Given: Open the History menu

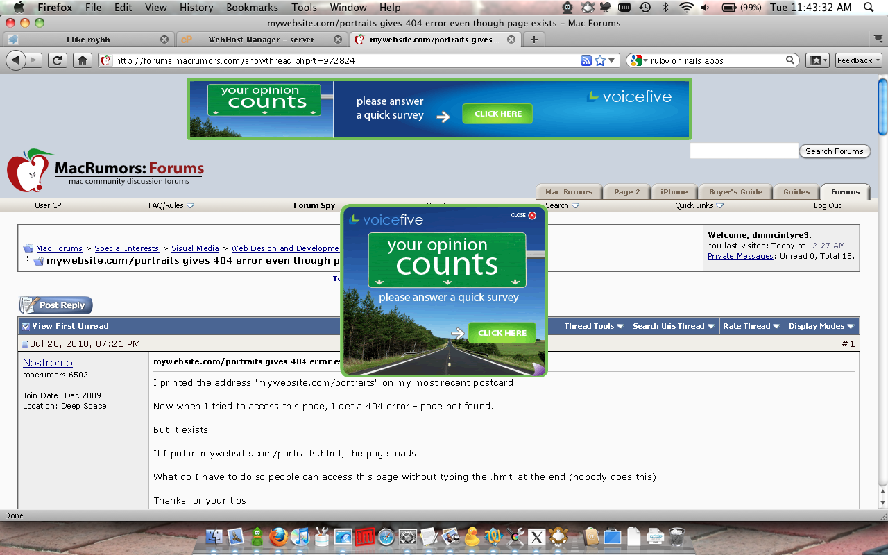Looking at the screenshot, I should tap(196, 8).
